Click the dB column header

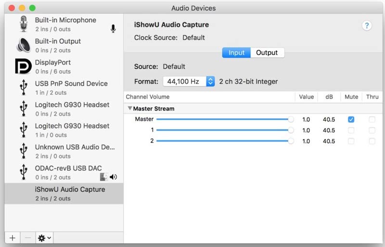(329, 97)
